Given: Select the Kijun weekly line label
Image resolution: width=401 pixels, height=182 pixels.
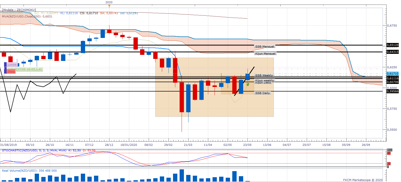Looking at the screenshot, I should coord(264,80).
